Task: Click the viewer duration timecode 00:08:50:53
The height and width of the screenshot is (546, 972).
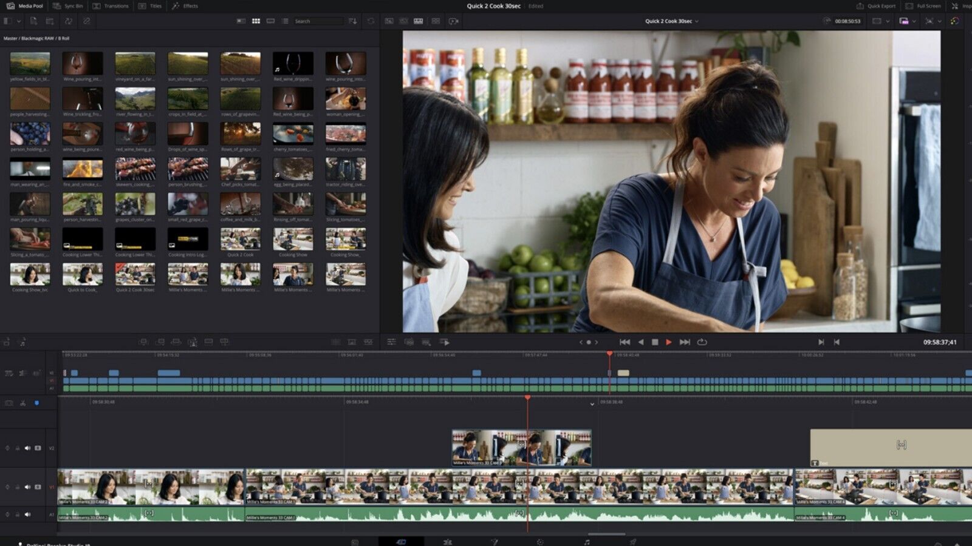Action: (x=847, y=21)
